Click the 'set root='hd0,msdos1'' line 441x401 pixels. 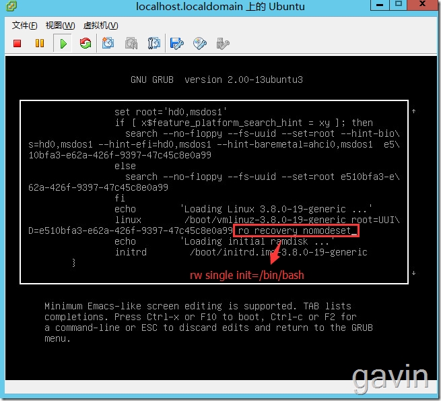(170, 112)
